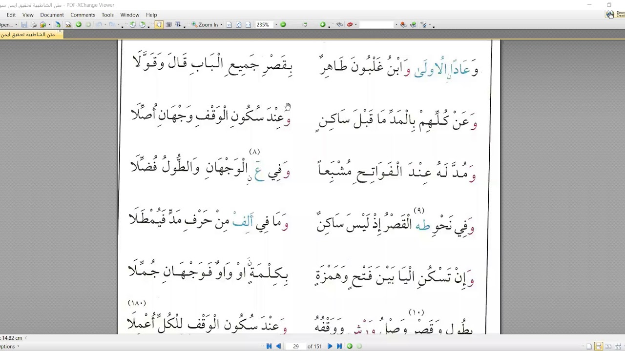625x351 pixels.
Task: Open the Window menu
Action: point(130,15)
